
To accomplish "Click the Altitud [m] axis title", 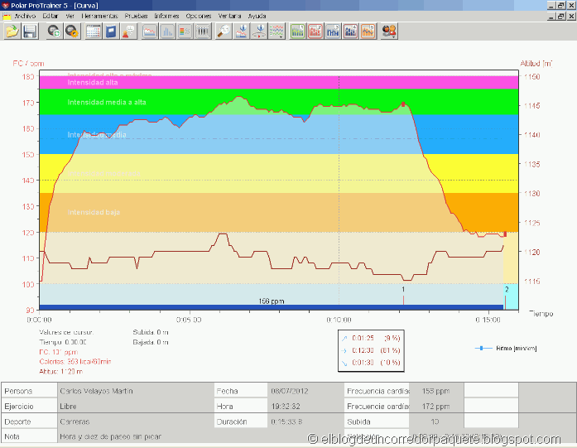I will (536, 63).
